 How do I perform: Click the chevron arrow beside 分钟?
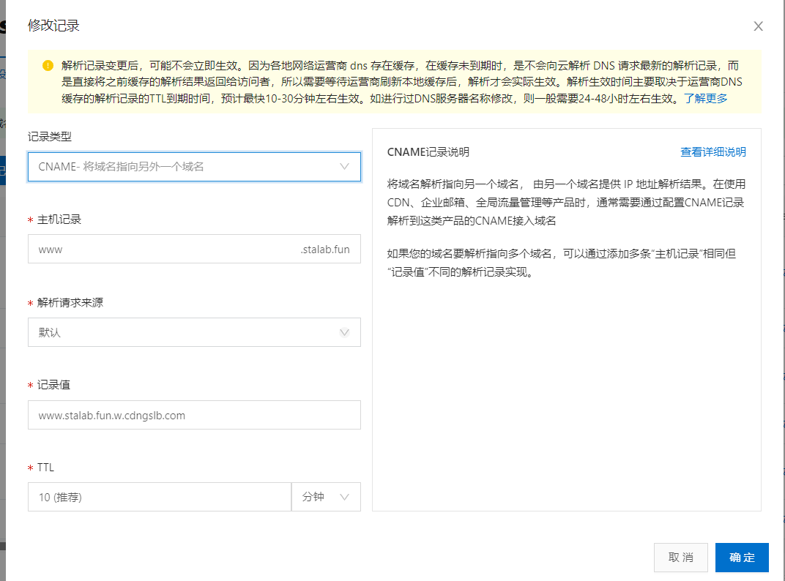345,497
